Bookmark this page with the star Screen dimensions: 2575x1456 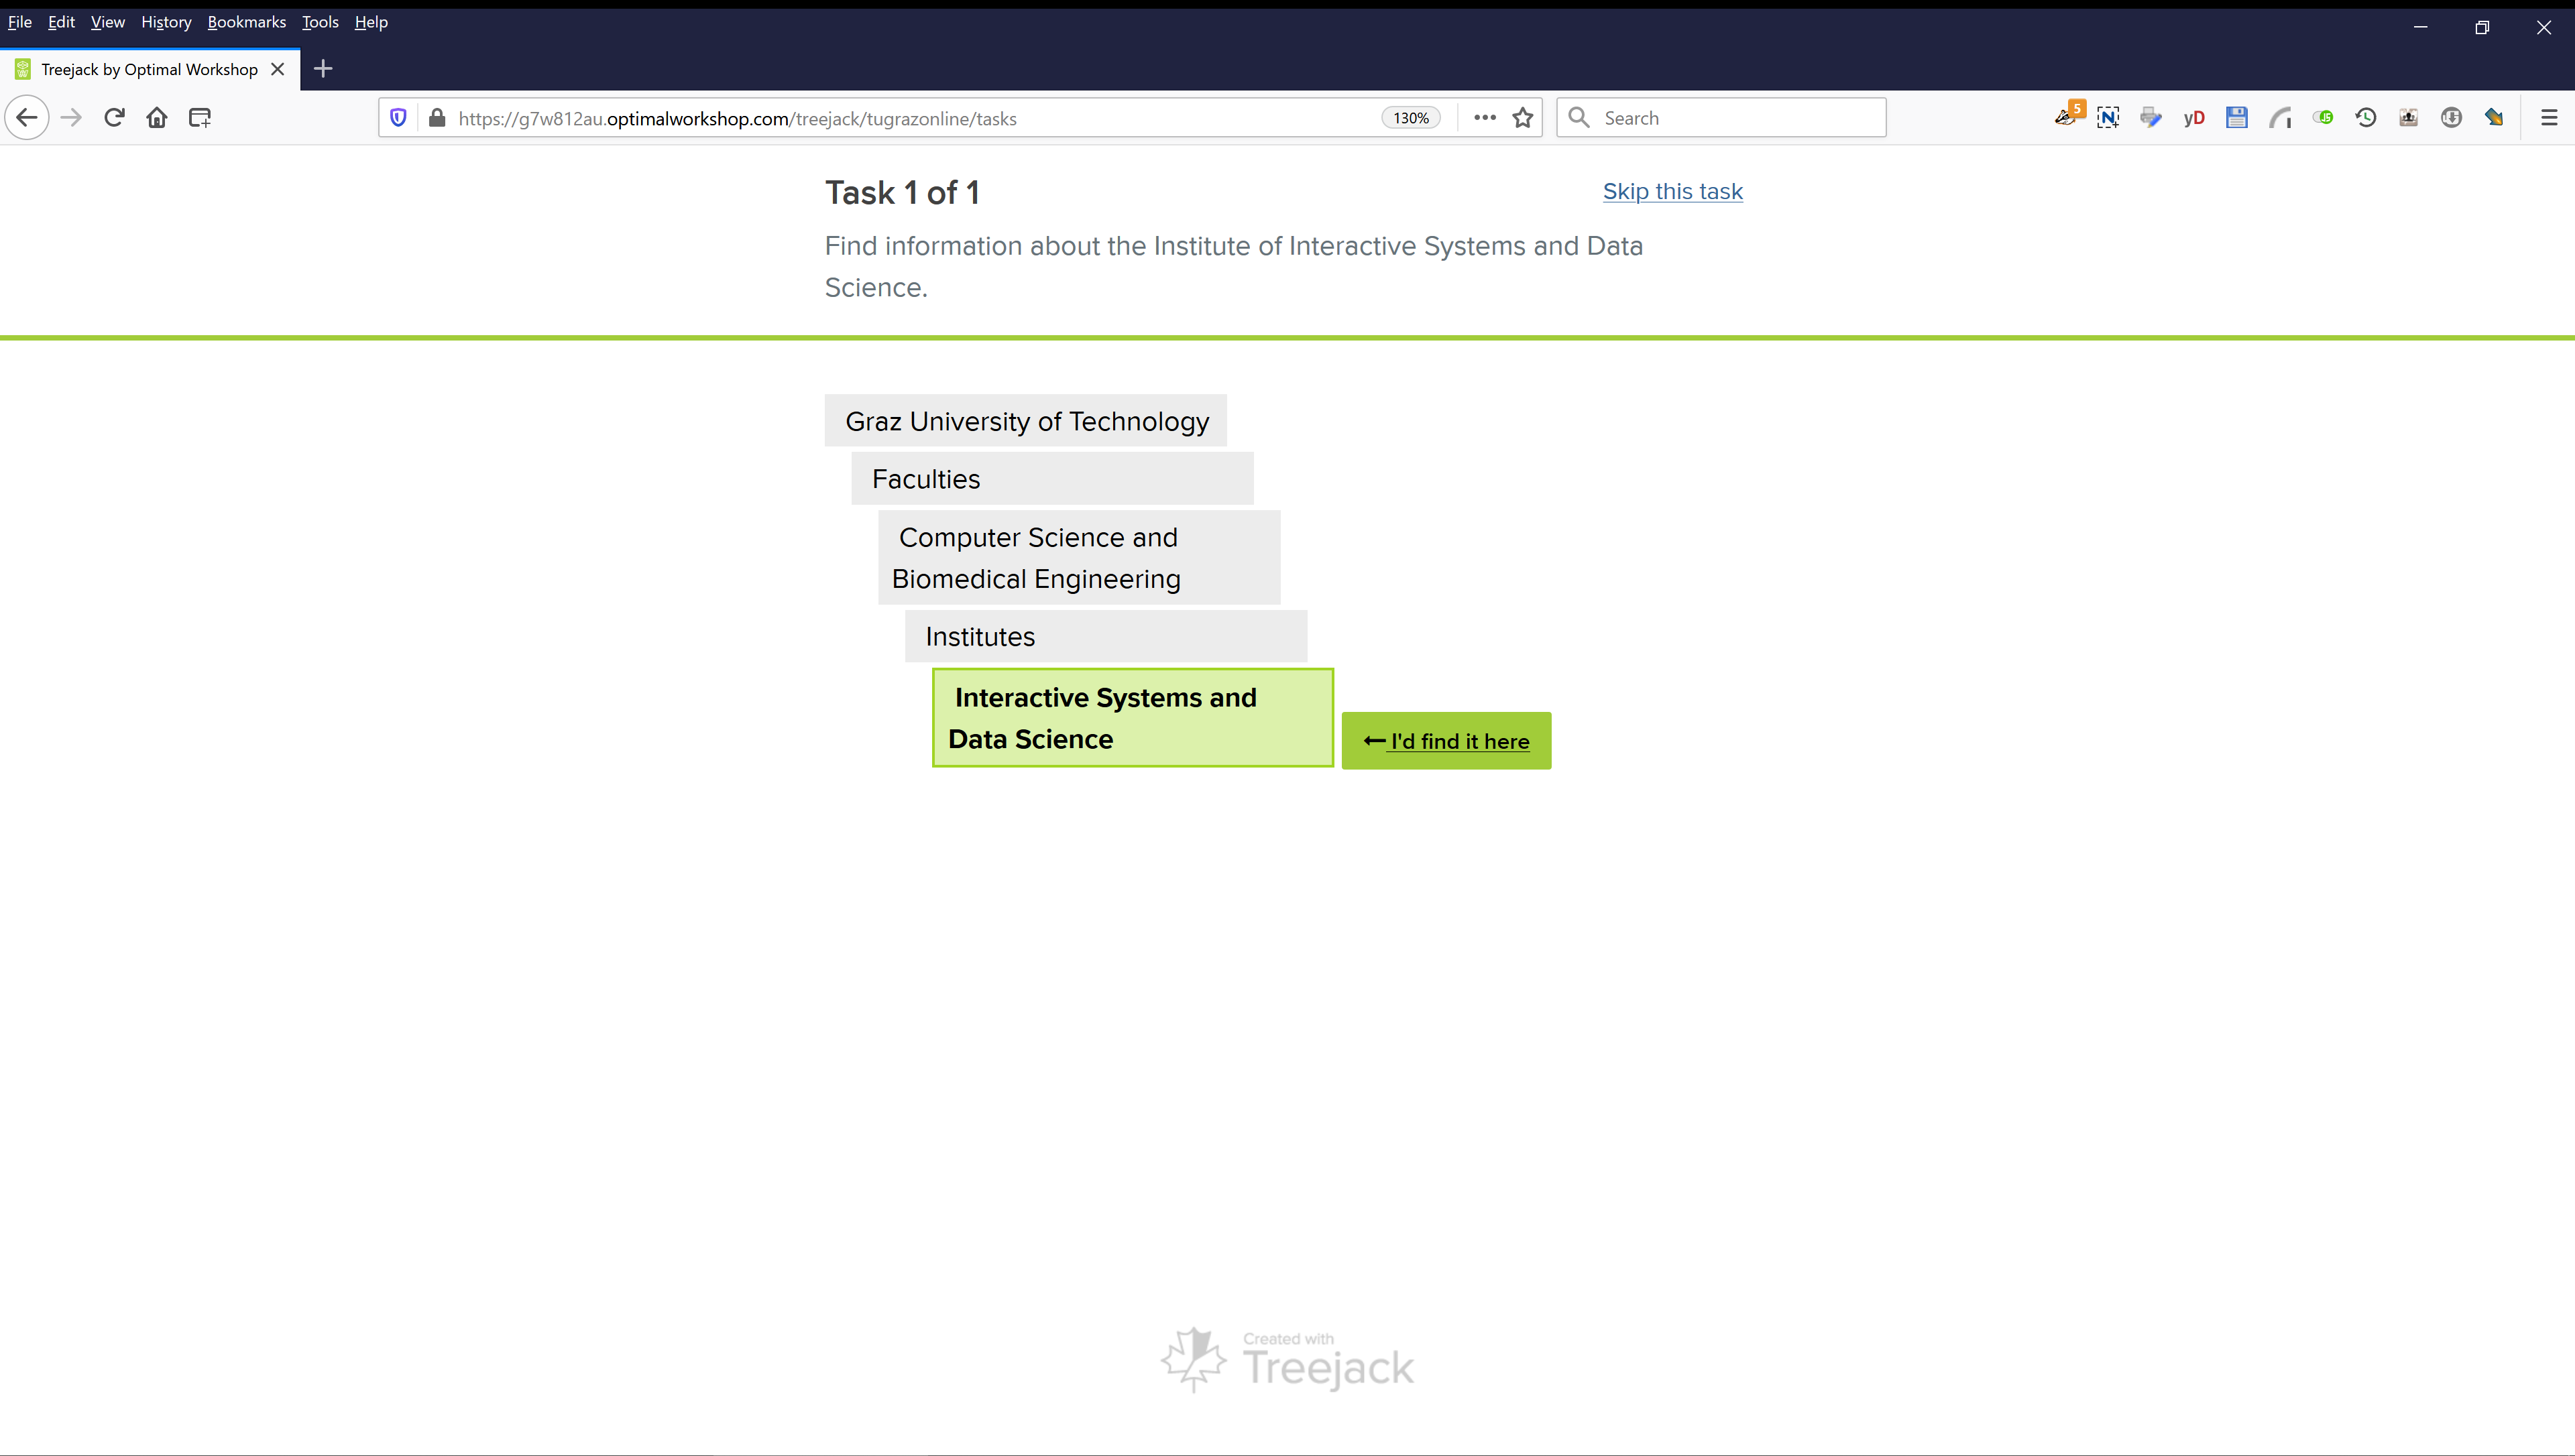1523,118
